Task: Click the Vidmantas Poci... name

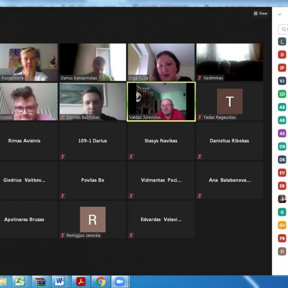Action: 161,180
